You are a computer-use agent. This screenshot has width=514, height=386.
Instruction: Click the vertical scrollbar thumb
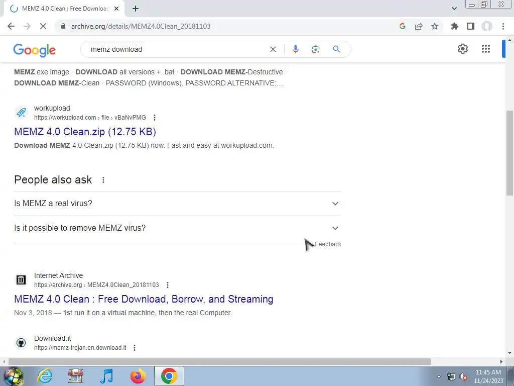click(x=510, y=153)
